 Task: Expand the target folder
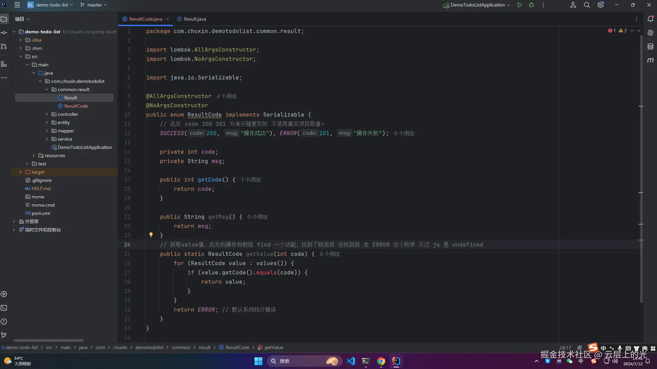[21, 172]
